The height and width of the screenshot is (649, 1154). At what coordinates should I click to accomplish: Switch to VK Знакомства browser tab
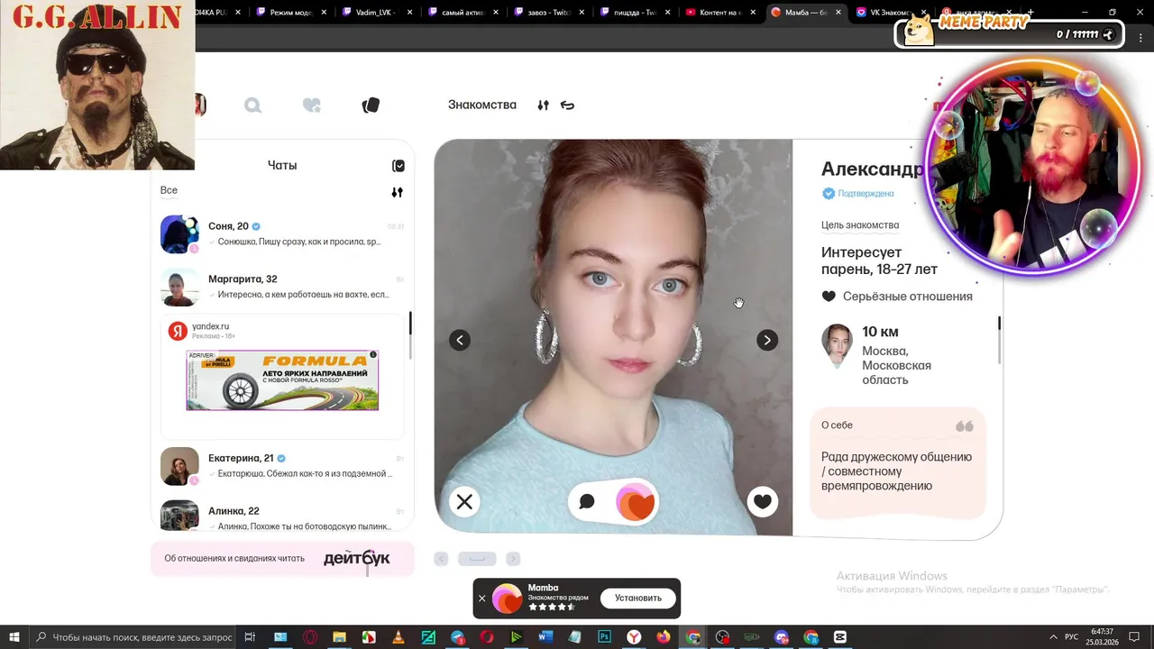coord(886,13)
